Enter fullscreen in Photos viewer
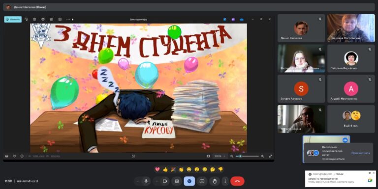This screenshot has width=378, height=189. click(x=271, y=156)
